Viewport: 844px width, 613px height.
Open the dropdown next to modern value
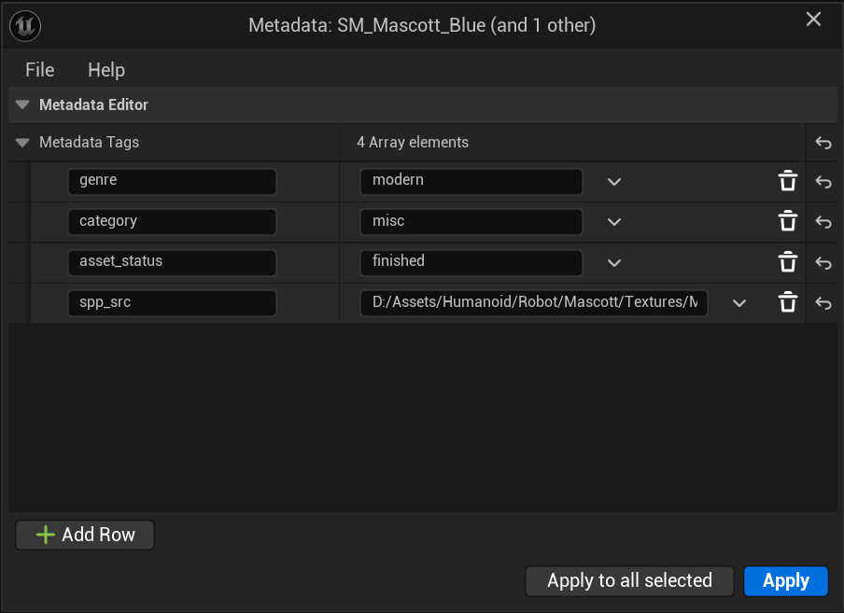point(613,181)
